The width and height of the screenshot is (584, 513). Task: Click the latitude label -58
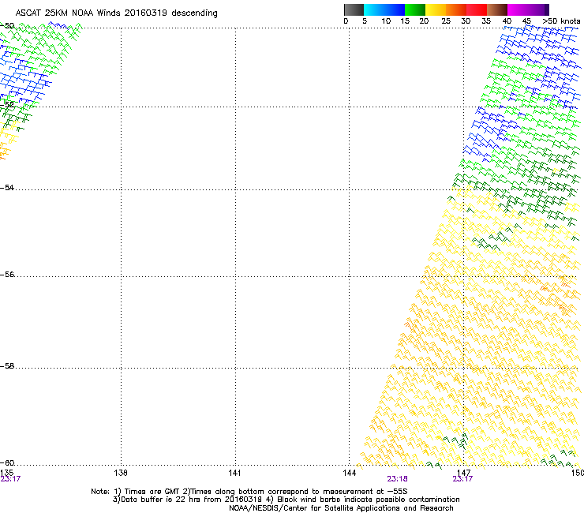[7, 366]
